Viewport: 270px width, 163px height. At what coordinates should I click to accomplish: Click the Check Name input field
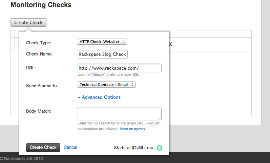pyautogui.click(x=102, y=54)
